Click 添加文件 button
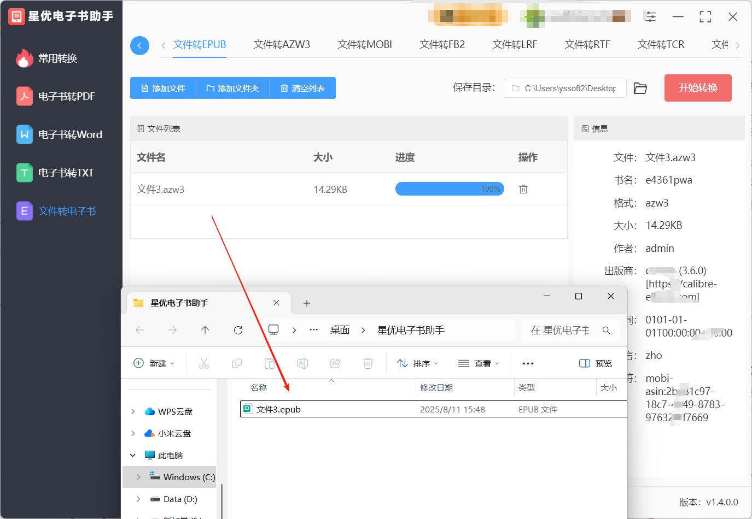Screen dimensions: 752x519 pos(163,88)
